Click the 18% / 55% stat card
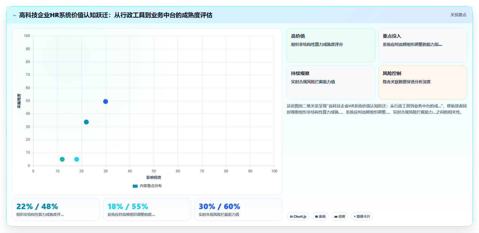Image resolution: width=479 pixels, height=233 pixels. point(147,209)
